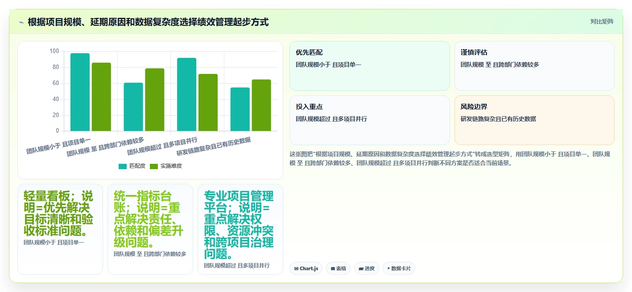
Task: Click the 匹配度 bar for 研发链路复杂且已有历史数据
Action: coord(240,109)
